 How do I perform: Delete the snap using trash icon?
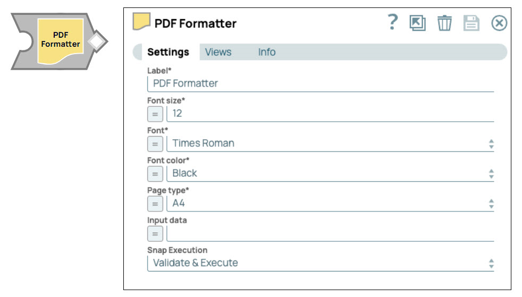point(444,23)
